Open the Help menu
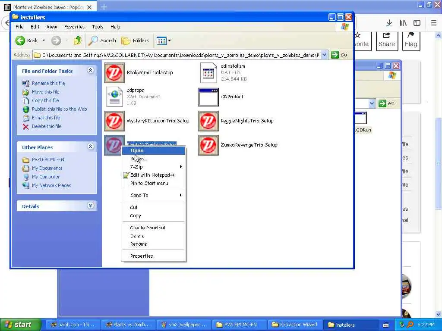Image resolution: width=442 pixels, height=331 pixels. point(115,27)
